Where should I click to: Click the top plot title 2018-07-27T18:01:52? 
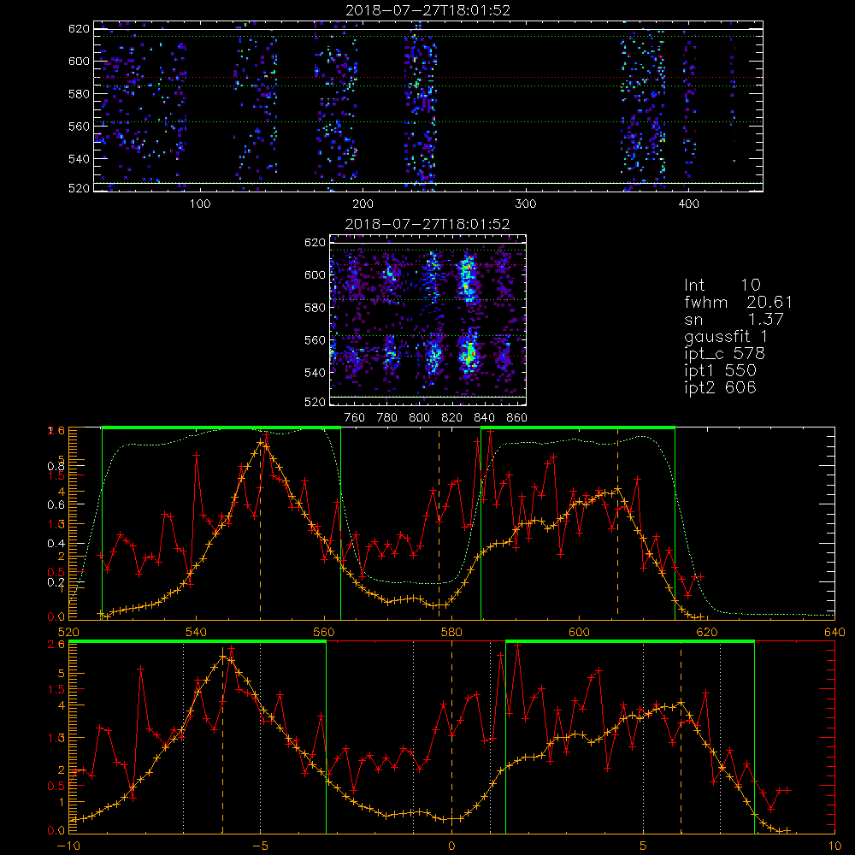click(427, 10)
